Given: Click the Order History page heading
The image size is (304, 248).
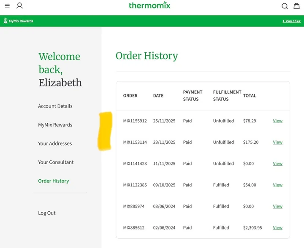Looking at the screenshot, I should [147, 56].
